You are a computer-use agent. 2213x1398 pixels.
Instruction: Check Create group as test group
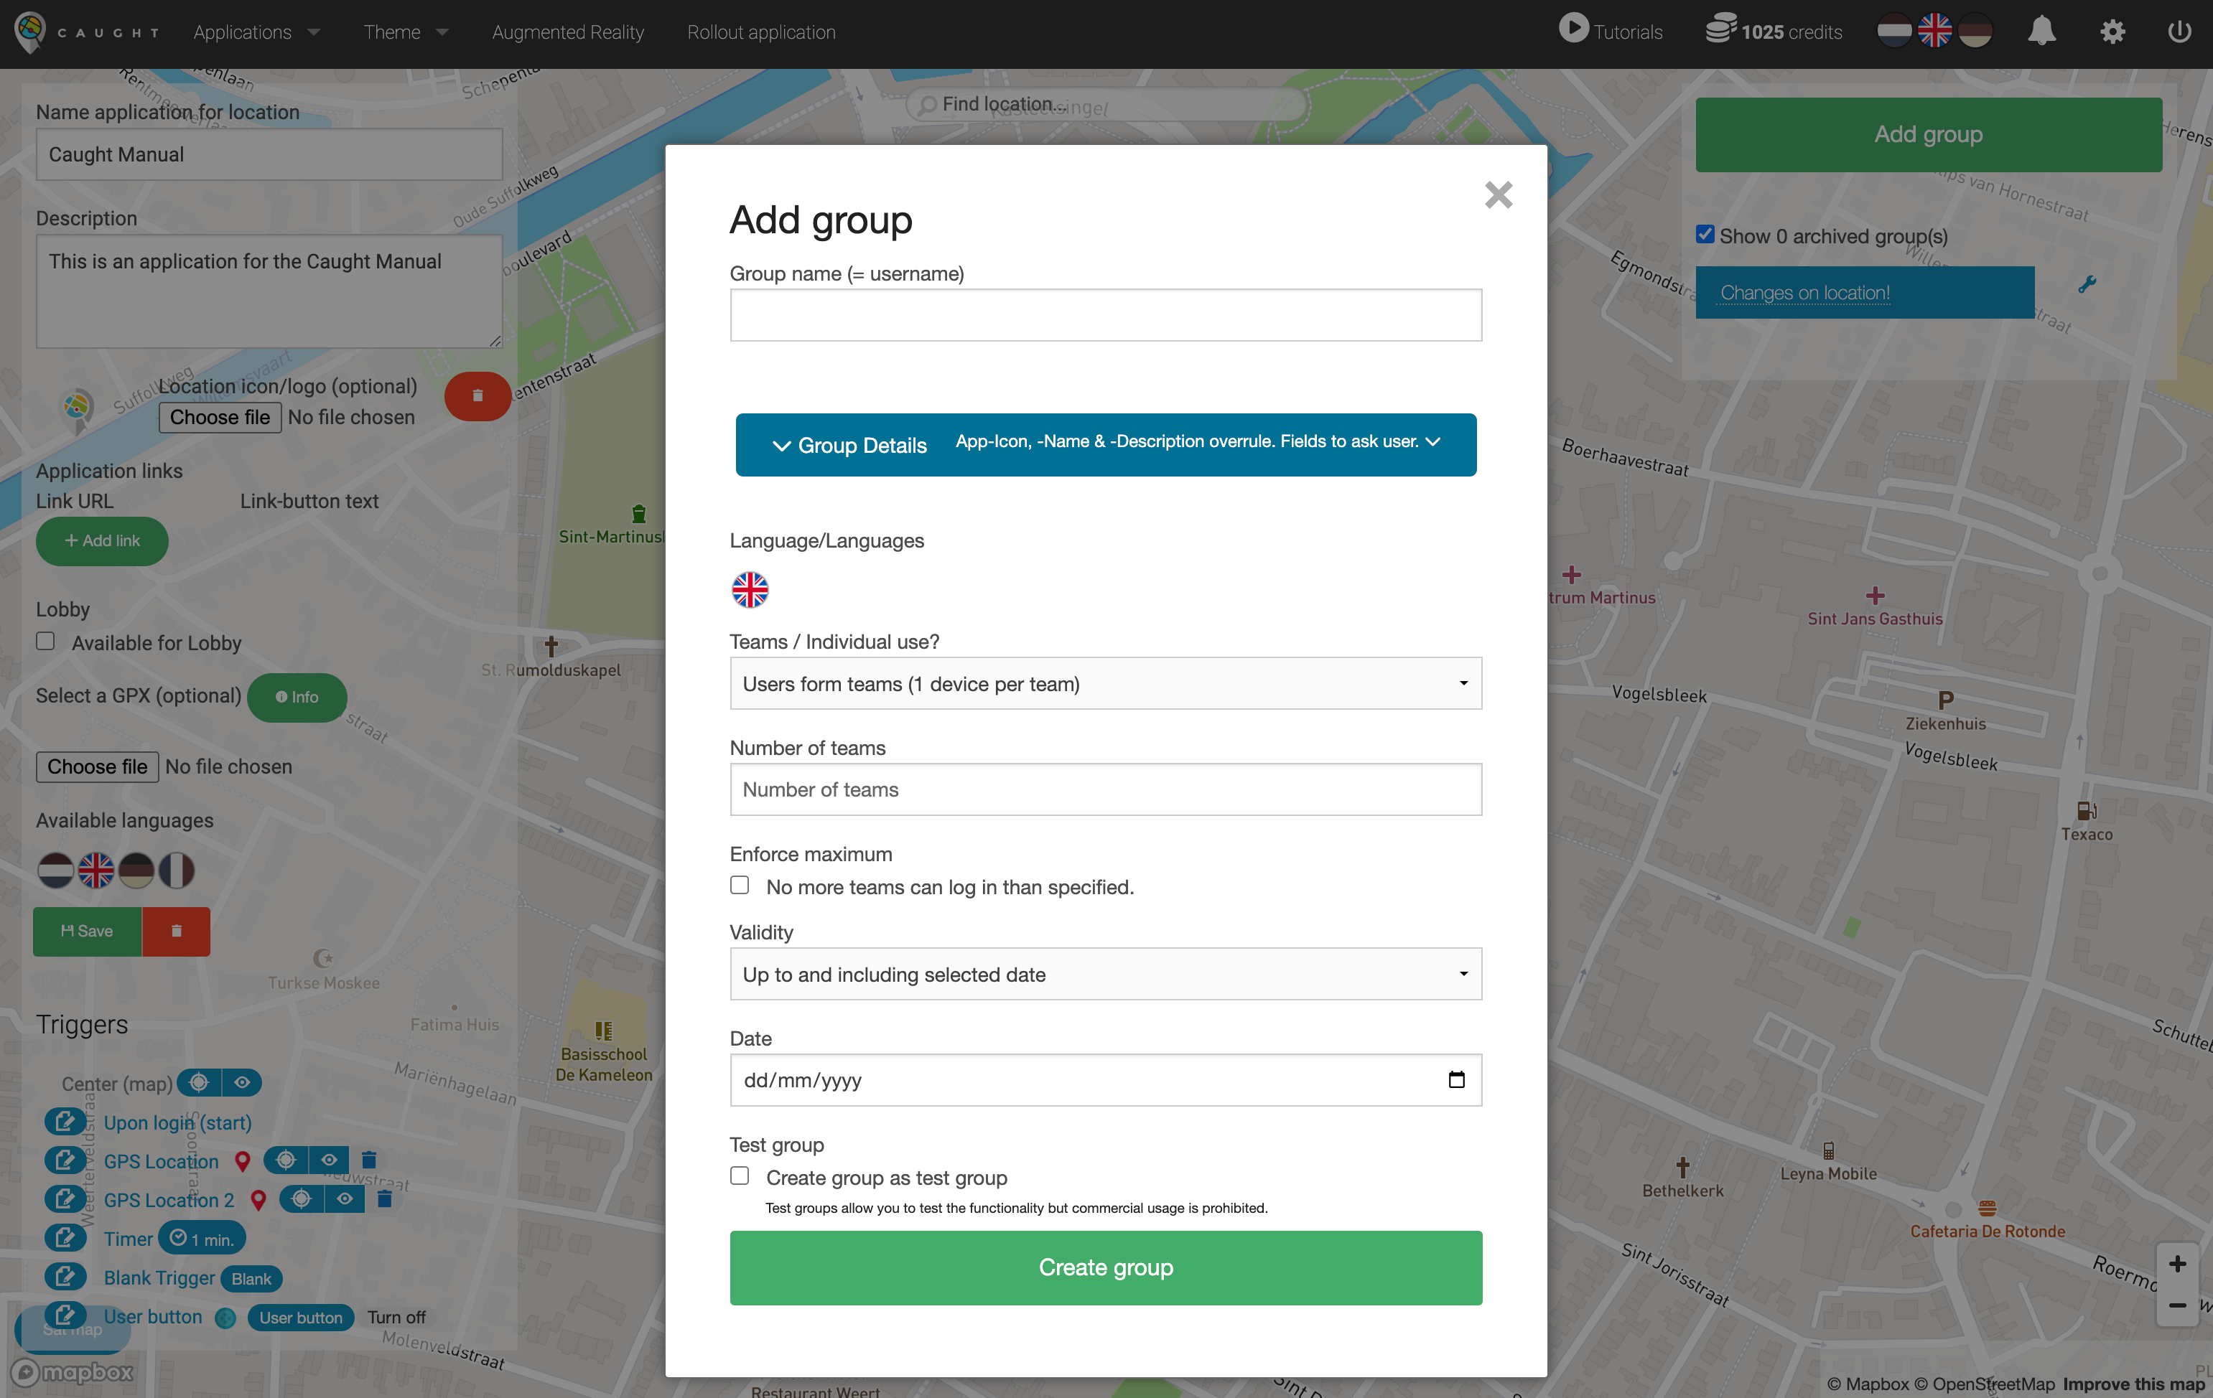point(739,1176)
